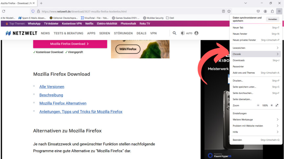Image resolution: width=284 pixels, height=159 pixels.
Task: Toggle AUTO dark mode switch
Action: (186, 33)
